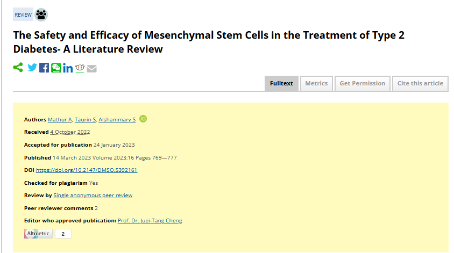Open author Alshammary S link

point(117,119)
